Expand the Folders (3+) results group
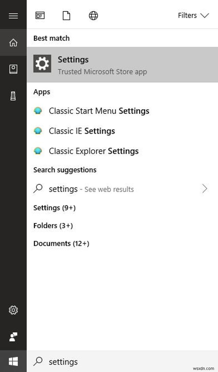This screenshot has width=218, height=372. pos(52,225)
